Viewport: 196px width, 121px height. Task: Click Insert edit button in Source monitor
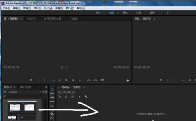tap(89, 80)
